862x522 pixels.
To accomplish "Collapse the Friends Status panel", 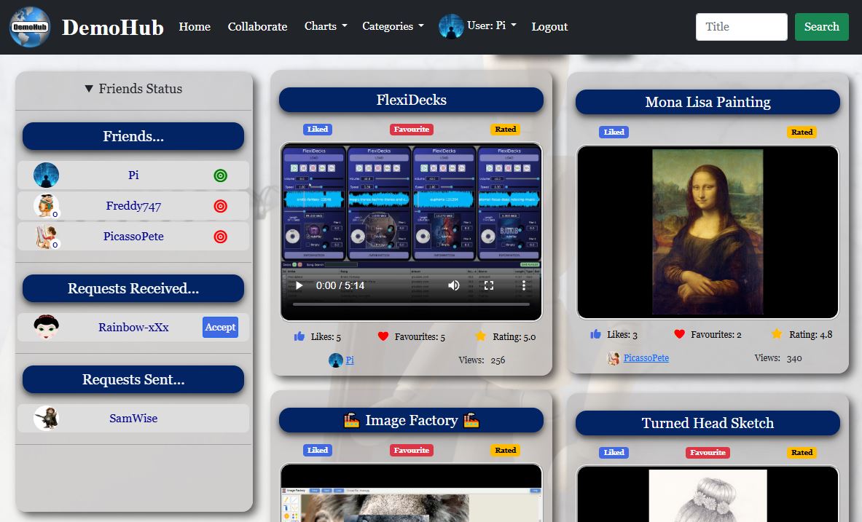I will tap(133, 89).
